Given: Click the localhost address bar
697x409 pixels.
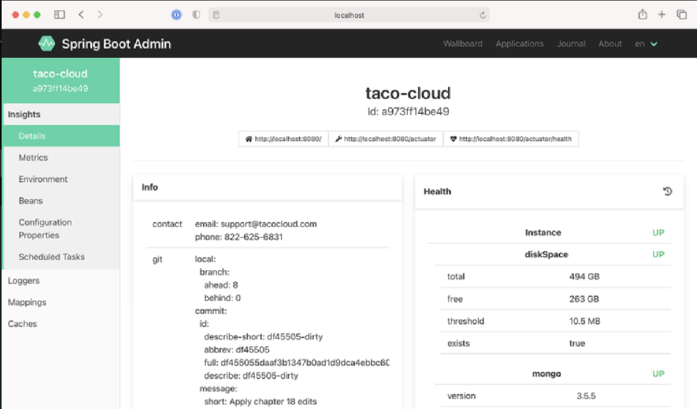Looking at the screenshot, I should click(349, 15).
